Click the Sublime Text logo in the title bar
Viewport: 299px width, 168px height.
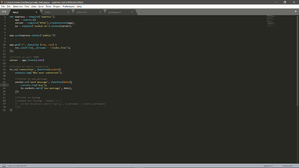click(x=2, y=2)
